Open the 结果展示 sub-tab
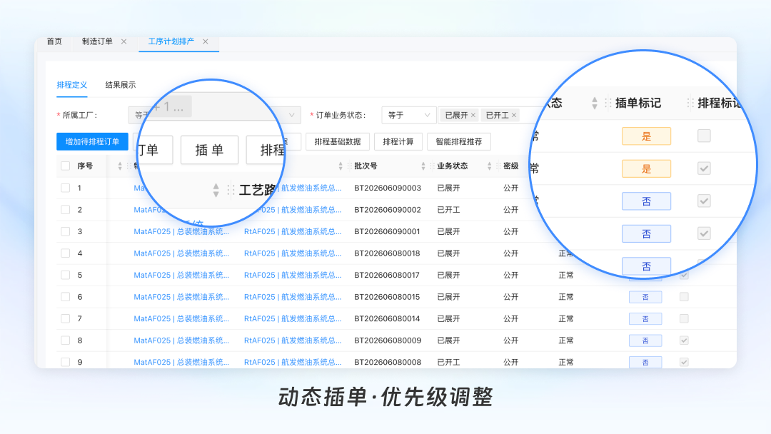The height and width of the screenshot is (434, 771). click(121, 85)
